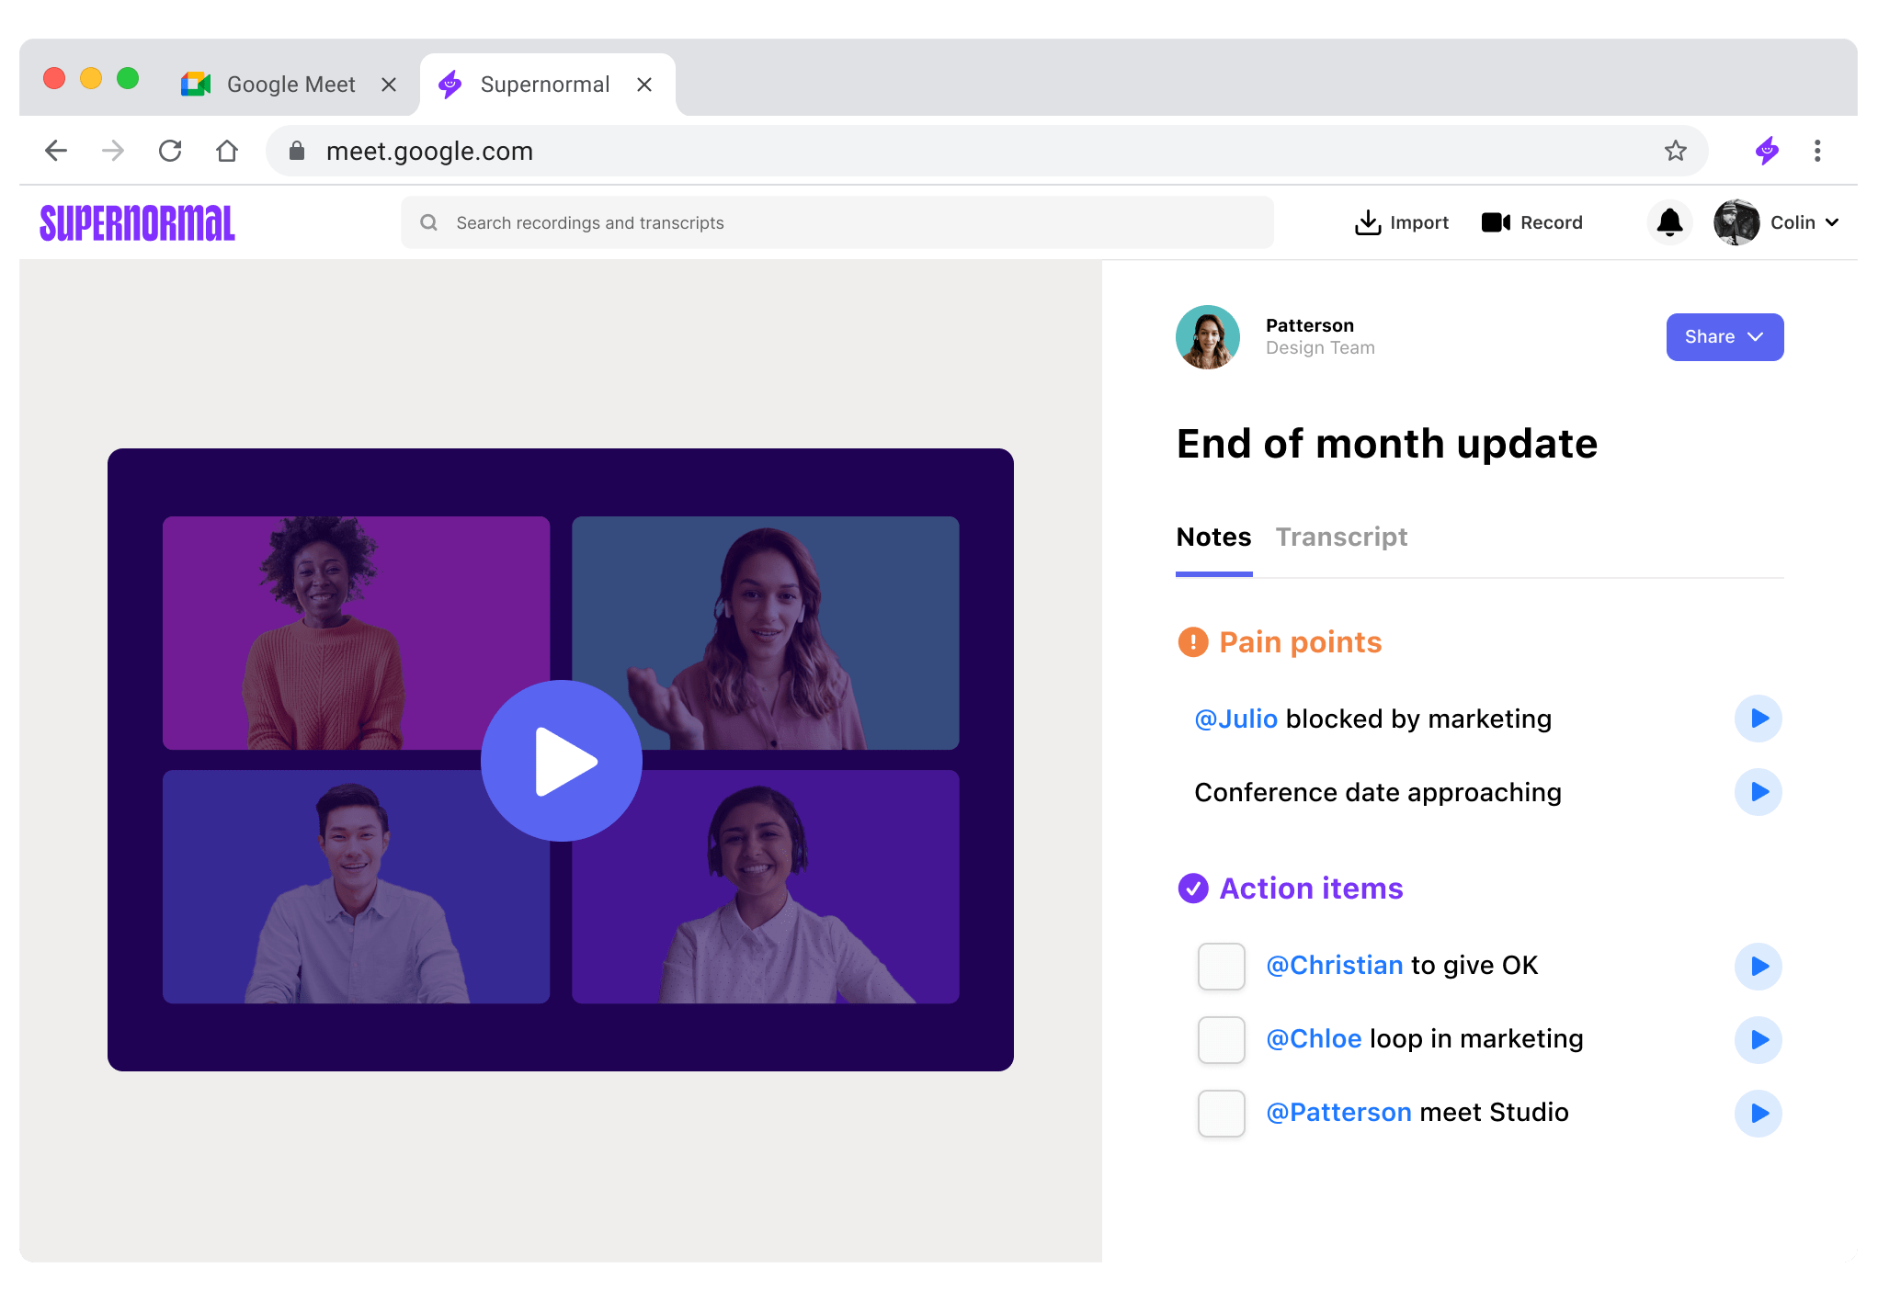
Task: Click the notification bell icon
Action: coord(1669,222)
